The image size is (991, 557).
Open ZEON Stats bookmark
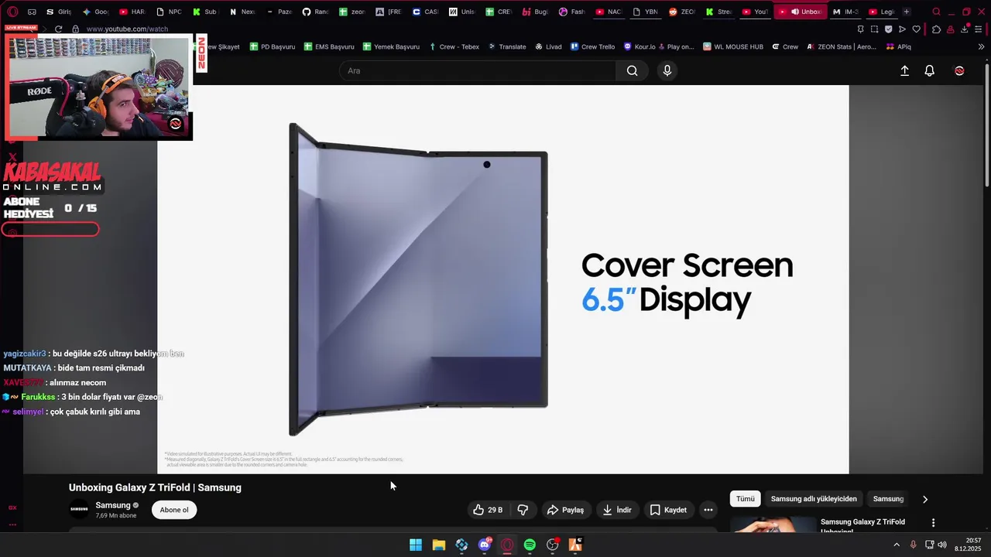click(x=841, y=46)
